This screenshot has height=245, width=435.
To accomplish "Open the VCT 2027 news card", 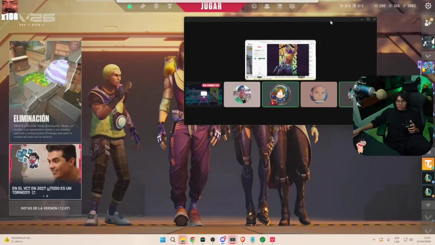I will (45, 172).
